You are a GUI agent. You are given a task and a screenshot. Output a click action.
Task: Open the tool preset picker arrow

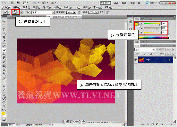(9, 12)
